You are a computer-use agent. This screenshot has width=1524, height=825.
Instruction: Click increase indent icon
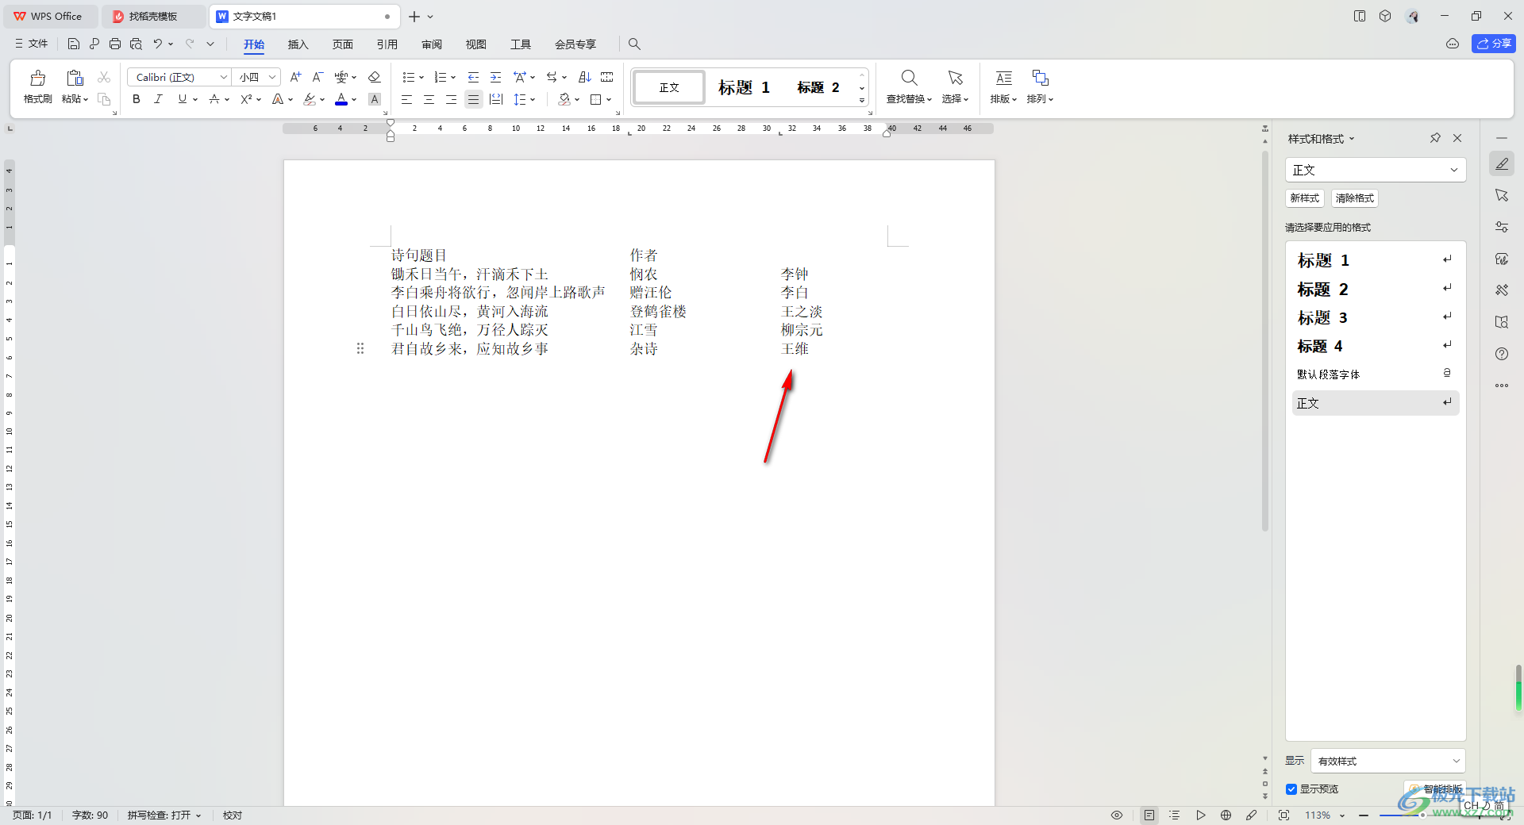coord(495,77)
